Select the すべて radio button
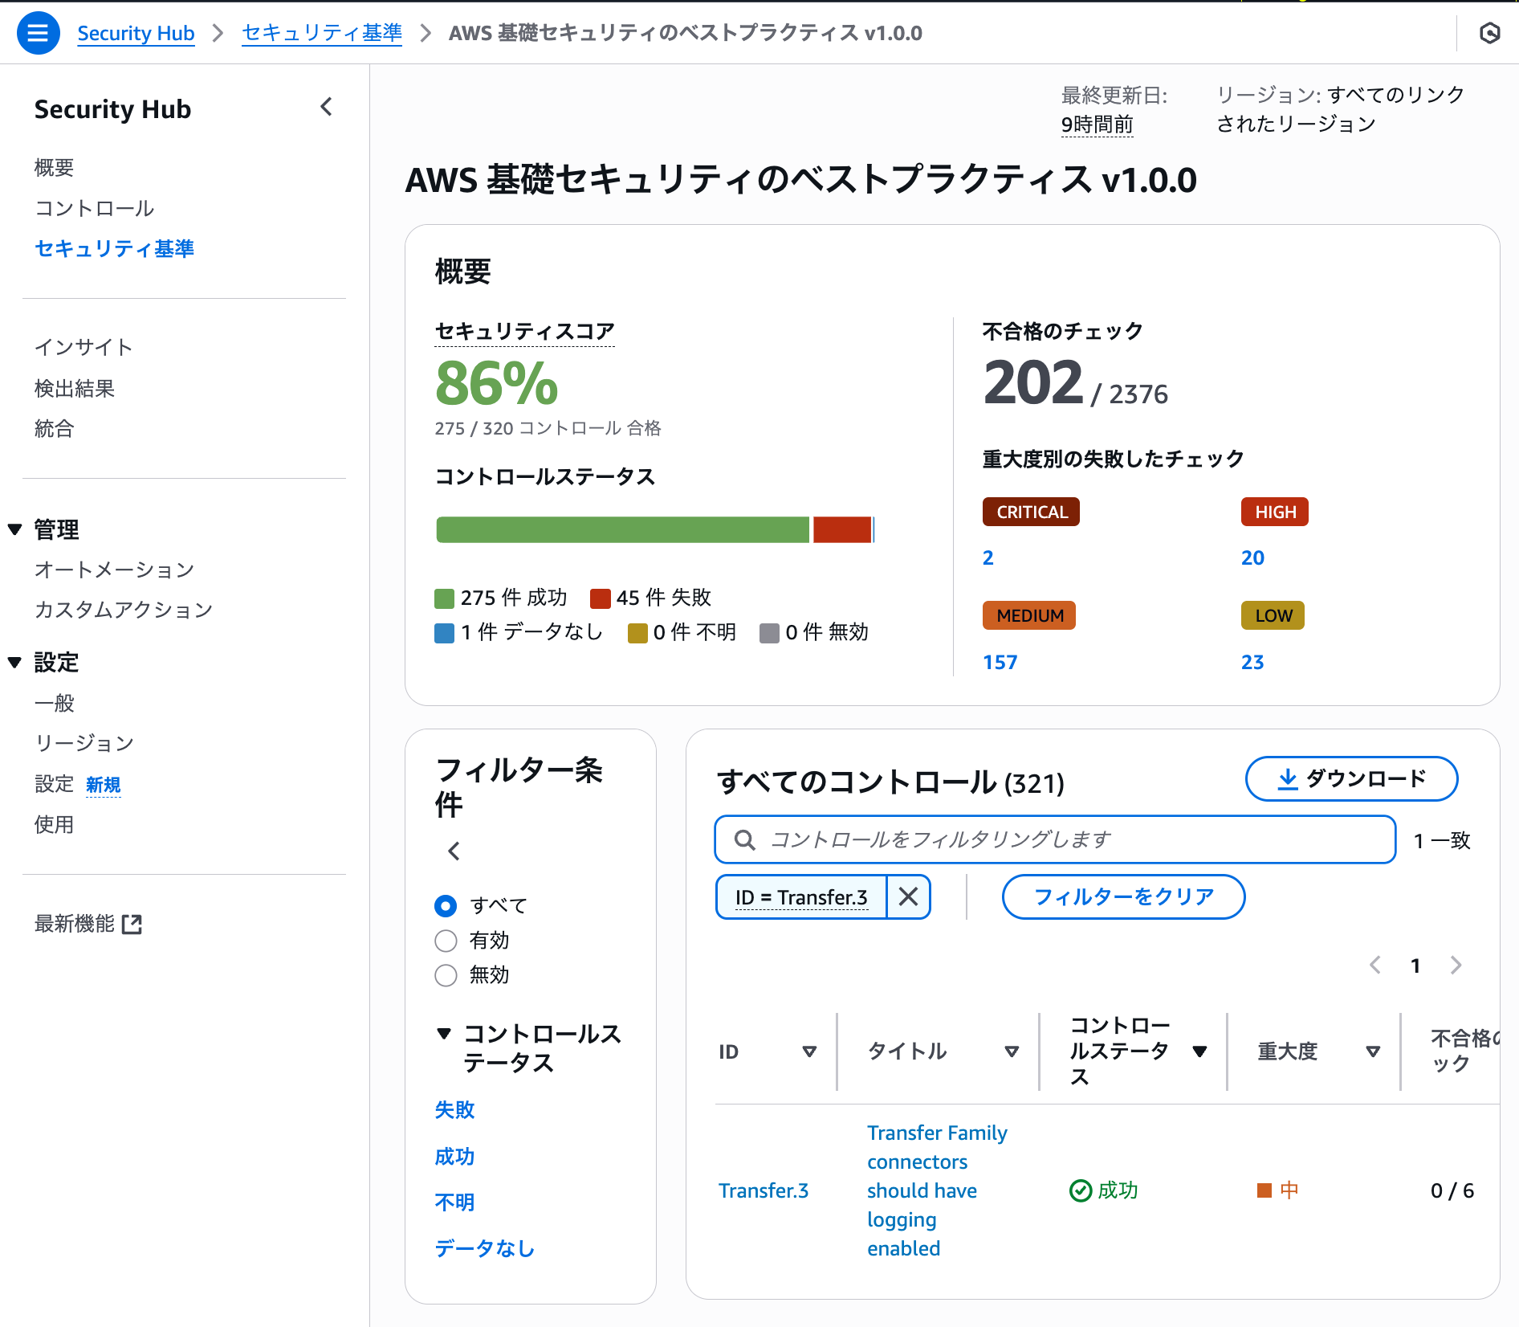Viewport: 1519px width, 1327px height. (446, 906)
